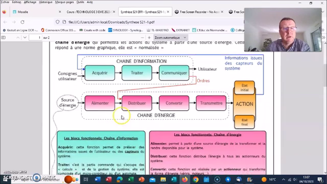Click the PDF zoom out minus button
Image resolution: width=327 pixels, height=184 pixels.
point(142,38)
